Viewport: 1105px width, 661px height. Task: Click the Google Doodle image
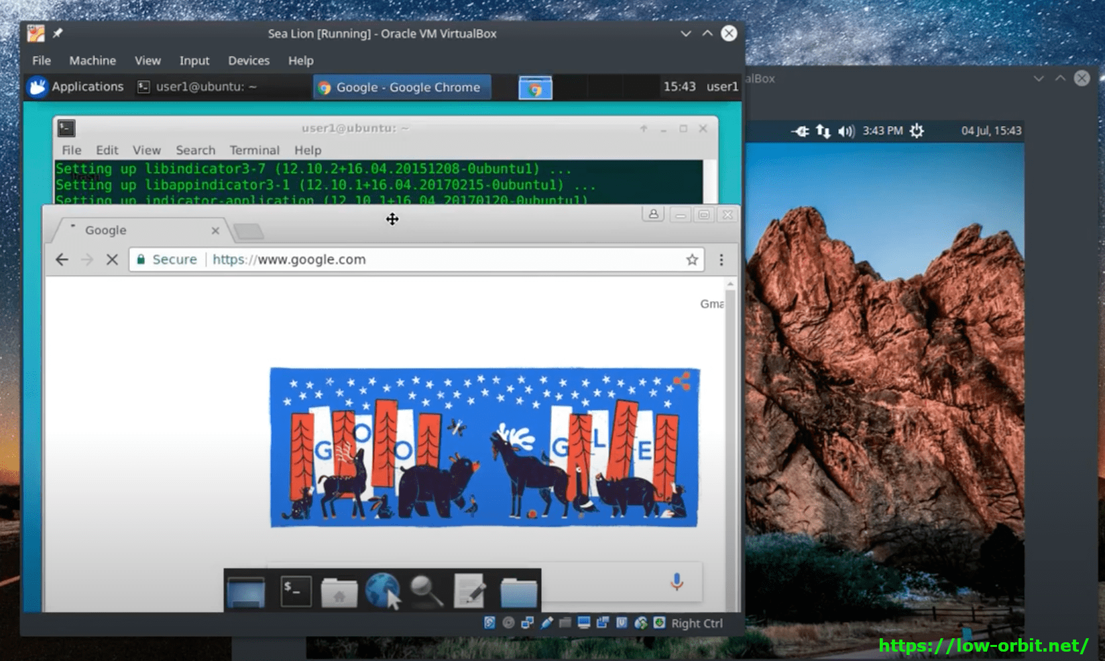pyautogui.click(x=484, y=447)
